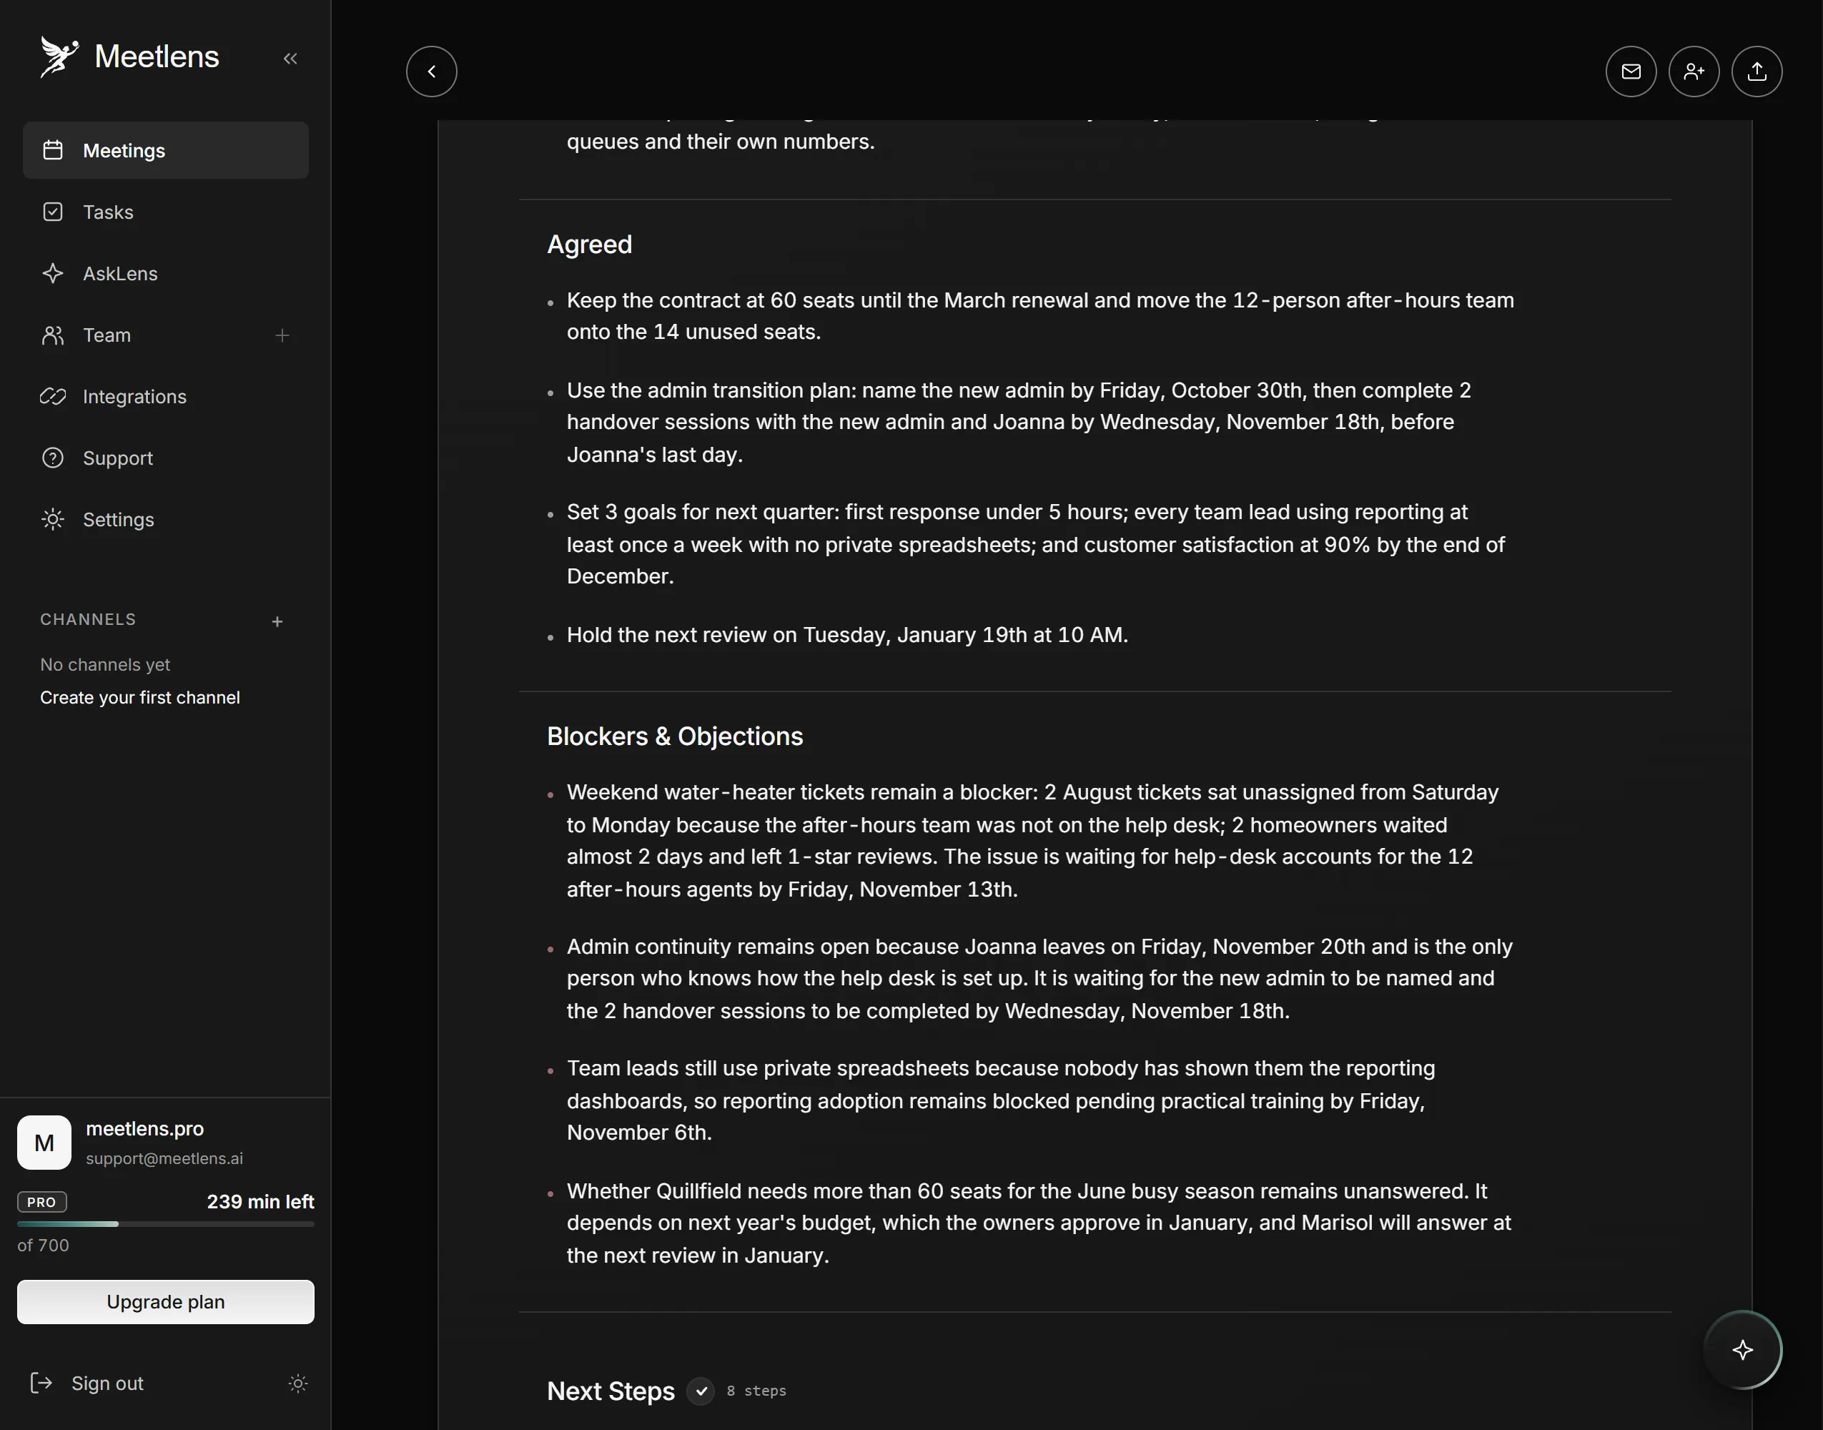
Task: Click the support@meetlens.ai email text
Action: point(164,1158)
